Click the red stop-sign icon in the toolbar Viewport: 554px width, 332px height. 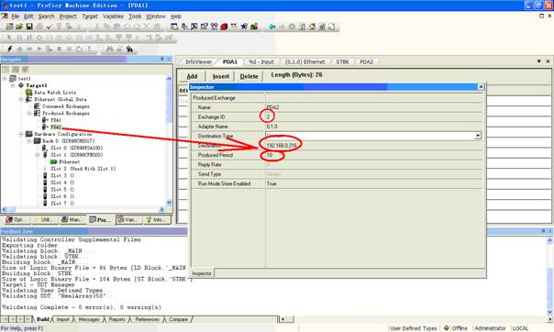[x=224, y=27]
